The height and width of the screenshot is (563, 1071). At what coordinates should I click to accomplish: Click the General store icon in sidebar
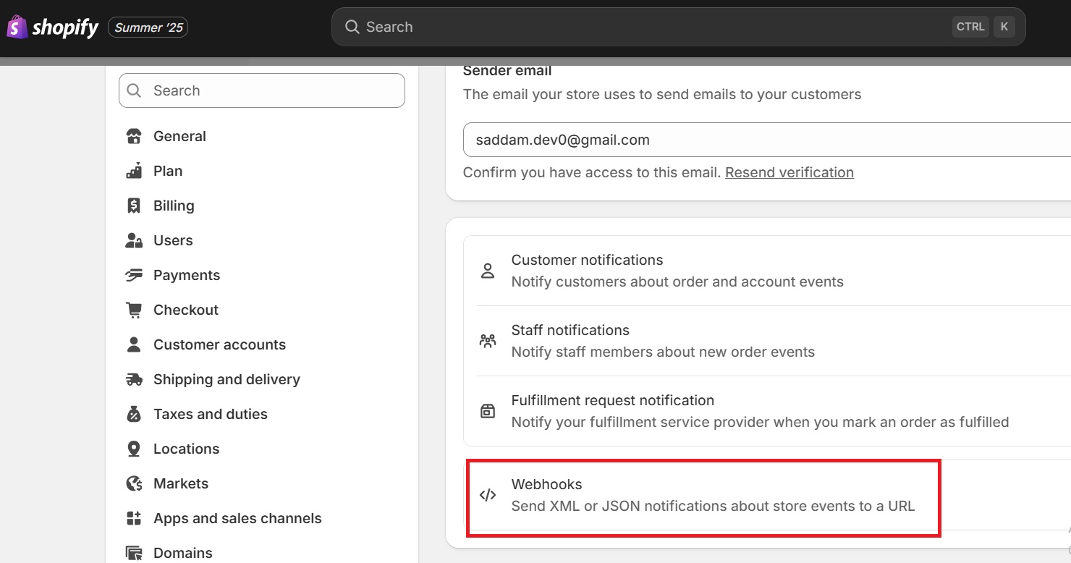(134, 136)
